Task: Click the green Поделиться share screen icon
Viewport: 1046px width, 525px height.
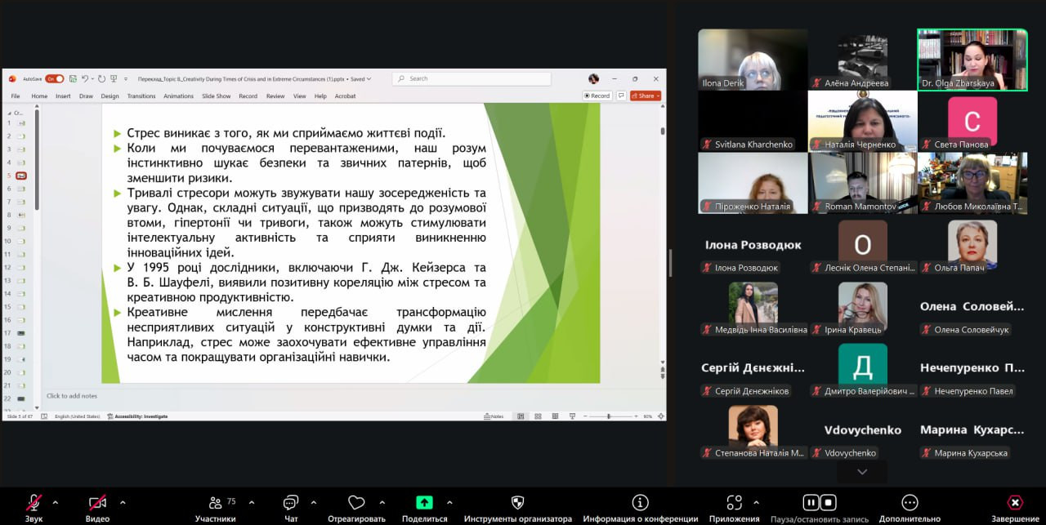Action: 424,502
